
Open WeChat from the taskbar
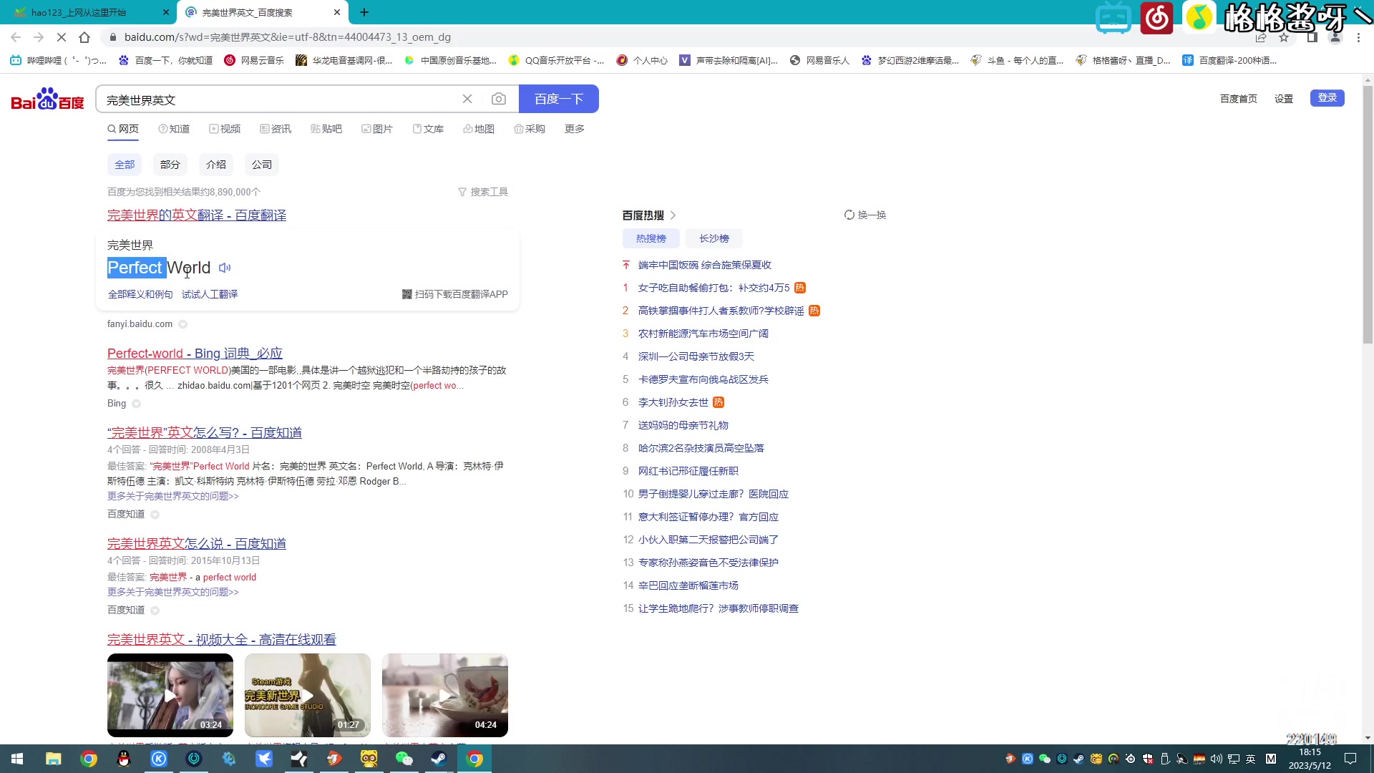(x=404, y=759)
